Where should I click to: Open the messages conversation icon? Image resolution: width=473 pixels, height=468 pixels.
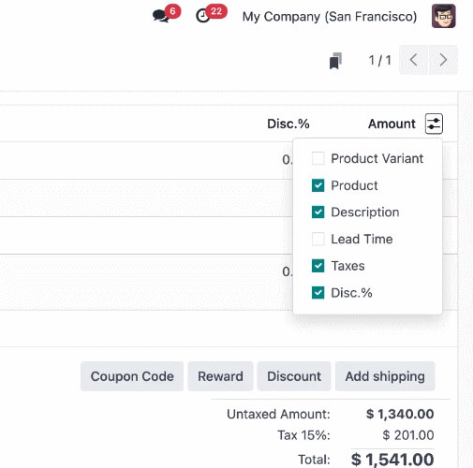click(x=161, y=16)
